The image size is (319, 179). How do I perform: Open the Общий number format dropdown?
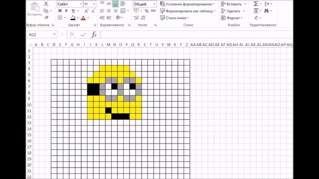[x=154, y=4]
